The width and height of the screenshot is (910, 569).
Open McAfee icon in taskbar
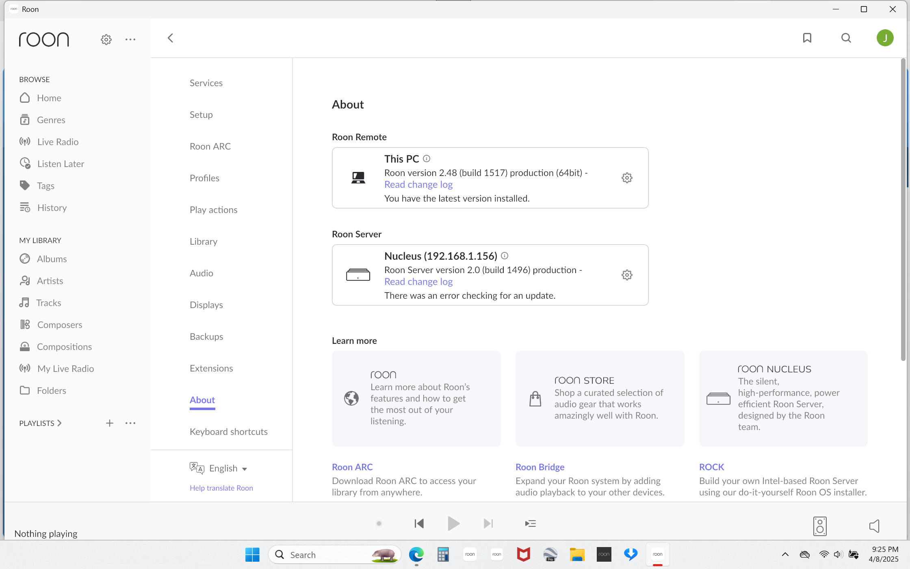point(523,554)
